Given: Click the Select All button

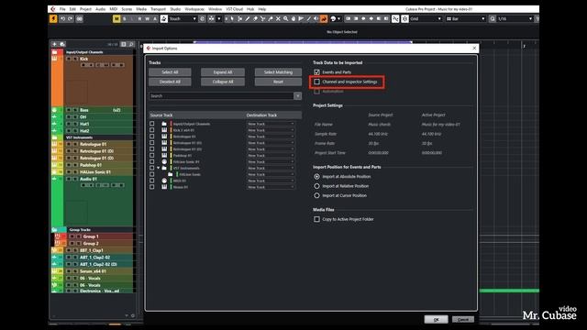Looking at the screenshot, I should (x=170, y=72).
